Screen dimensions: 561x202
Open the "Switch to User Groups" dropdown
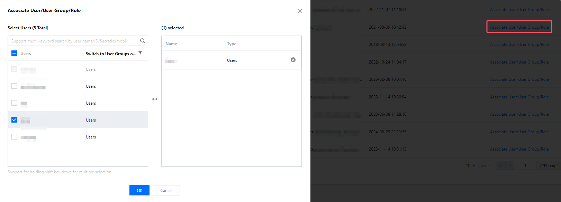pyautogui.click(x=111, y=54)
